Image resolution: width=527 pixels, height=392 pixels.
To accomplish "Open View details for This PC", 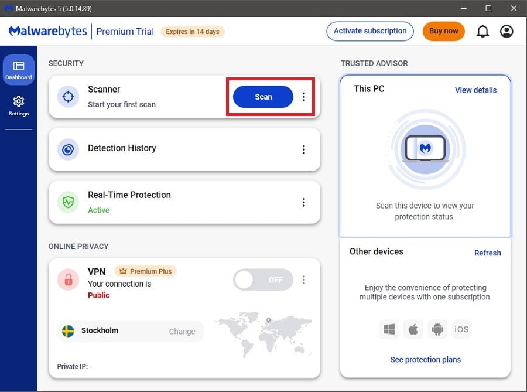I will [475, 90].
